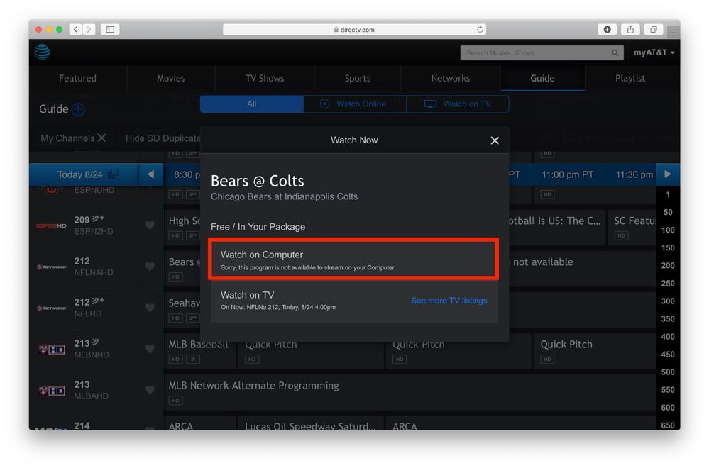Image resolution: width=709 pixels, height=468 pixels.
Task: Select the Guide tab
Action: tap(542, 78)
